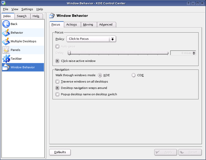Select the Window Behavior sidebar icon
Screen dimensions: 206x160
6,67
